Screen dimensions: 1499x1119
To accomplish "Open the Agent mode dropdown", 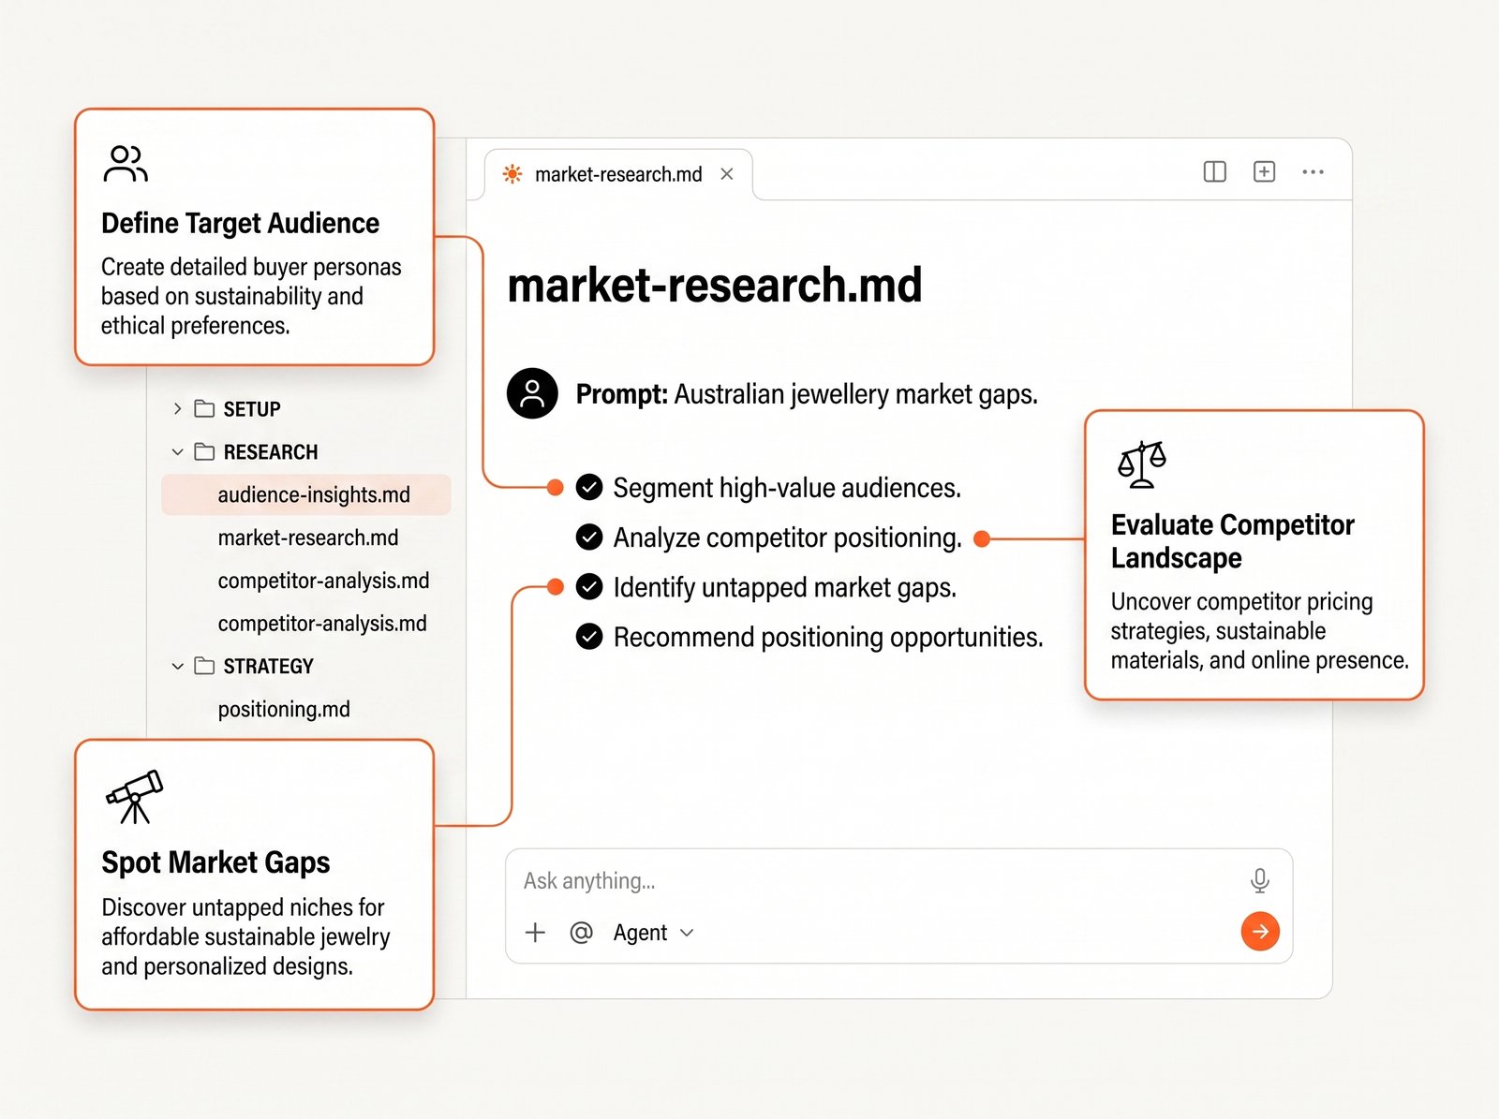I will point(654,933).
